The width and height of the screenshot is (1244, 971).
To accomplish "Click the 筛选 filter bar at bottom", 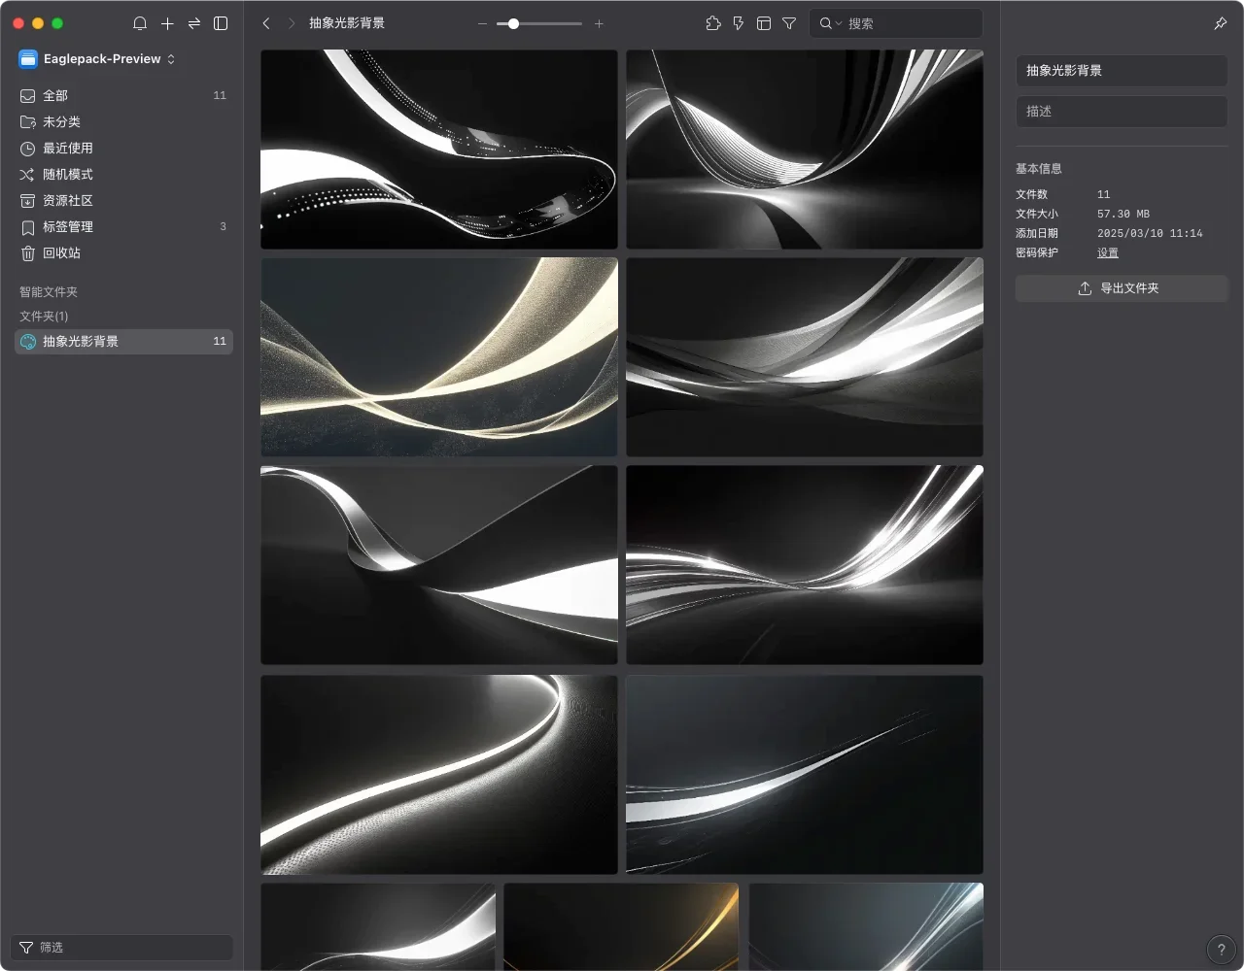I will (121, 948).
